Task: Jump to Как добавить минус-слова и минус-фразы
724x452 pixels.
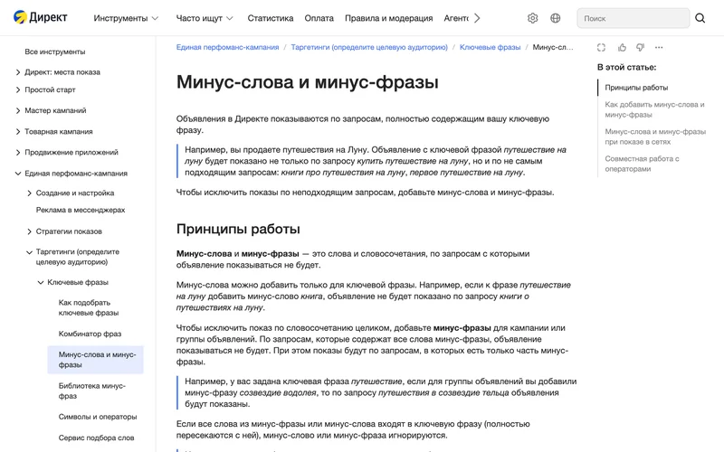Action: click(654, 109)
